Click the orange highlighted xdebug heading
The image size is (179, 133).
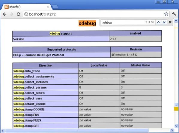click(87, 23)
